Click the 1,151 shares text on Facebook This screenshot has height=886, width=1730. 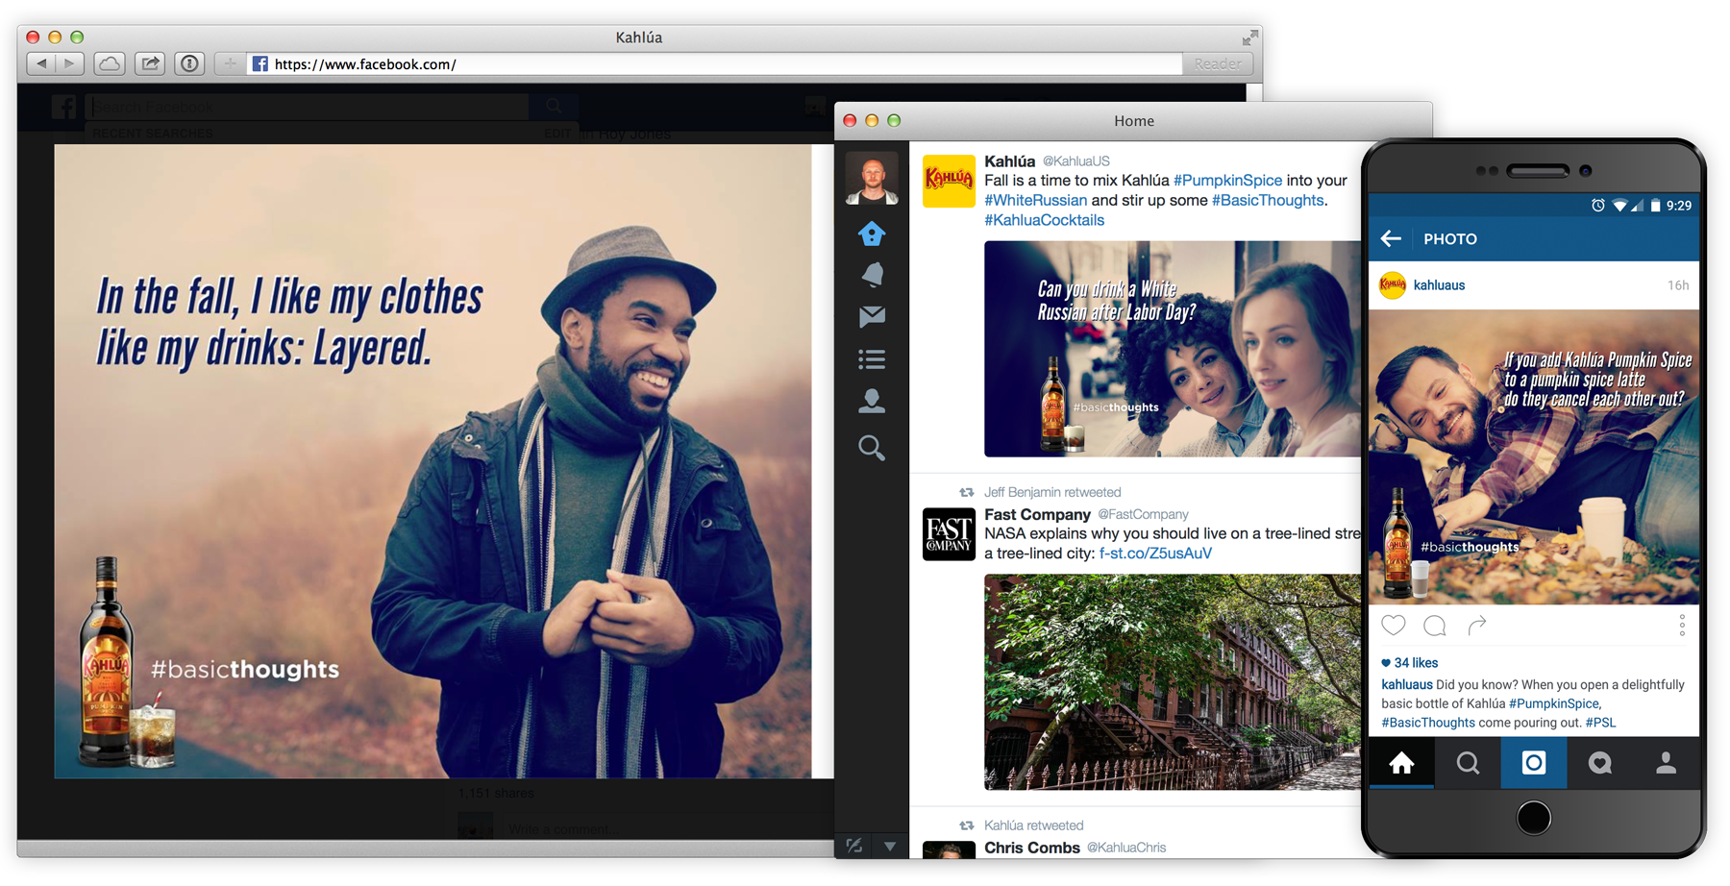tap(495, 793)
